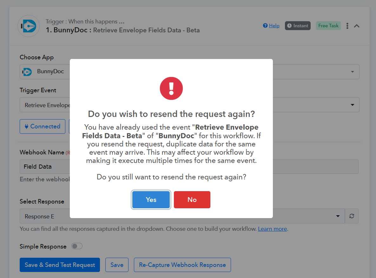Click the Webhook Name field
This screenshot has height=278, width=376.
[189, 166]
